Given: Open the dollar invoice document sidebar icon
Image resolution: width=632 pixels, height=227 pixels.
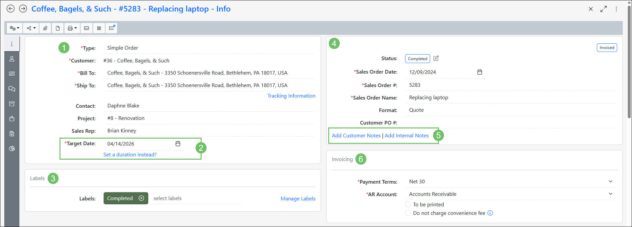Looking at the screenshot, I should [12, 134].
